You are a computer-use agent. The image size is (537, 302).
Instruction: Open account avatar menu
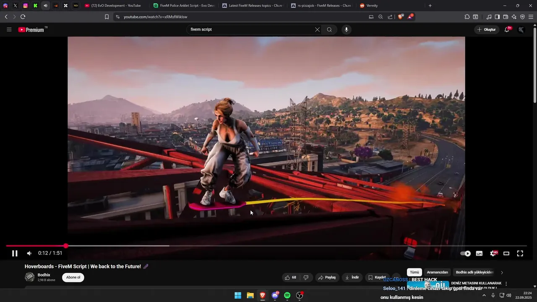pos(521,30)
